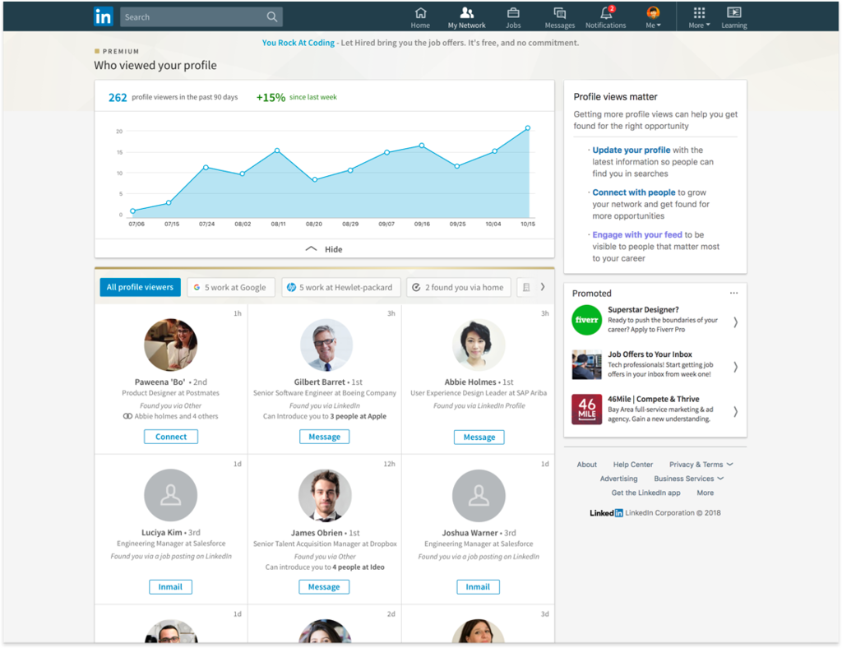The width and height of the screenshot is (842, 648).
Task: Message Abbie Holmes
Action: [479, 437]
